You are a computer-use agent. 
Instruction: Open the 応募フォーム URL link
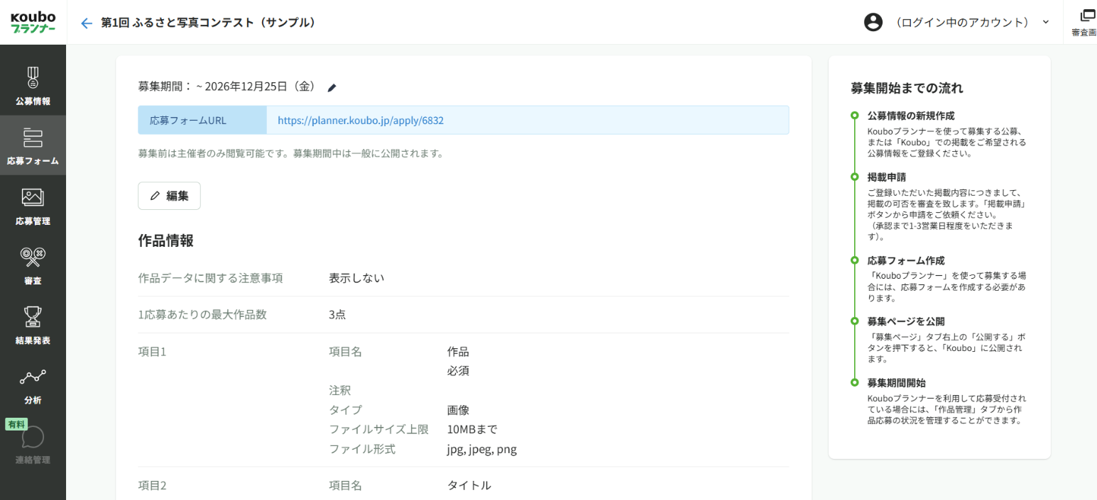(x=361, y=121)
